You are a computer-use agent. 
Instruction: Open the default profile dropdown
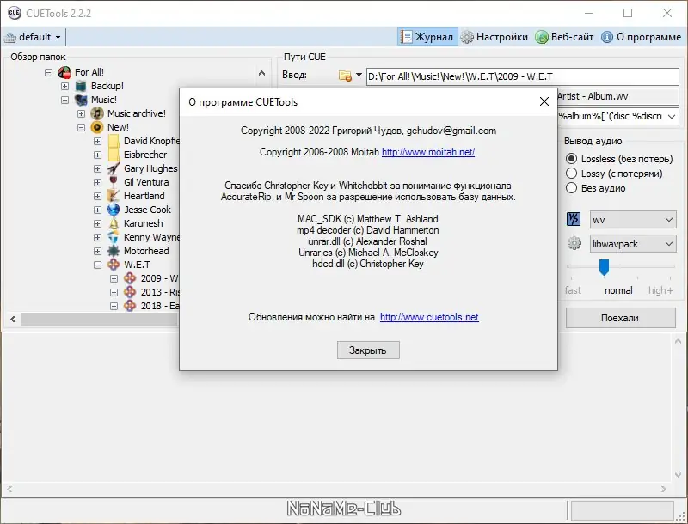[x=33, y=37]
